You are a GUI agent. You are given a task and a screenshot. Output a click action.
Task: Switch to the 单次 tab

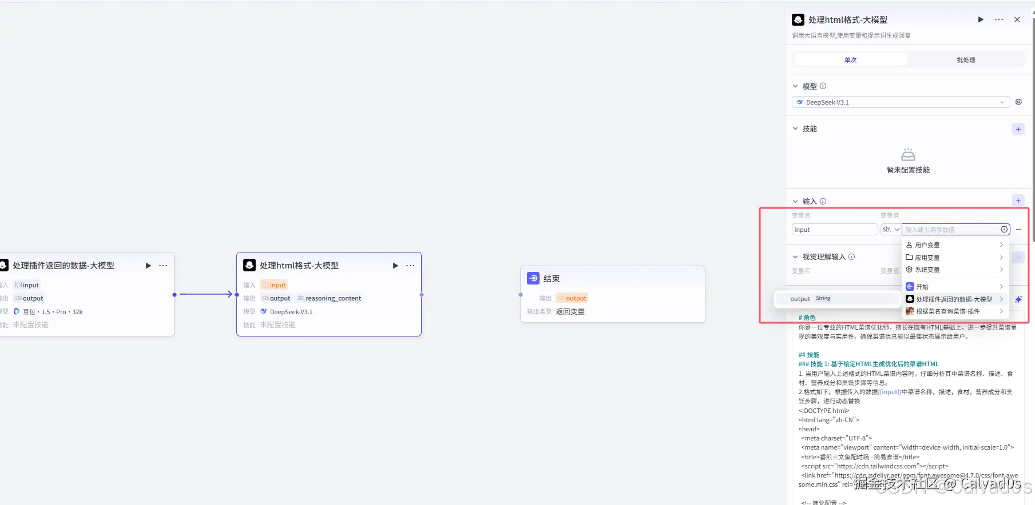click(x=851, y=60)
